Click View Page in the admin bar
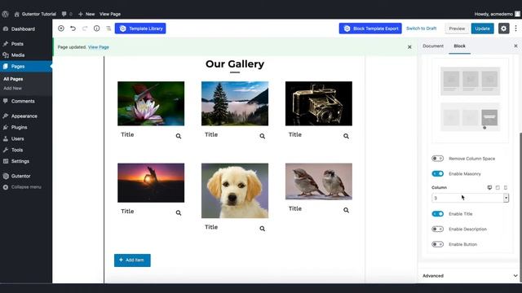 pos(110,14)
